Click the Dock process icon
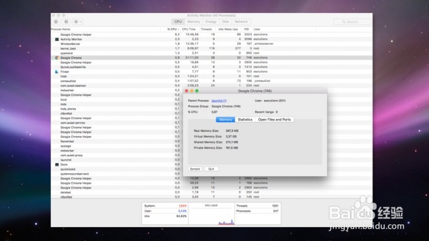The width and height of the screenshot is (429, 241). (x=57, y=164)
